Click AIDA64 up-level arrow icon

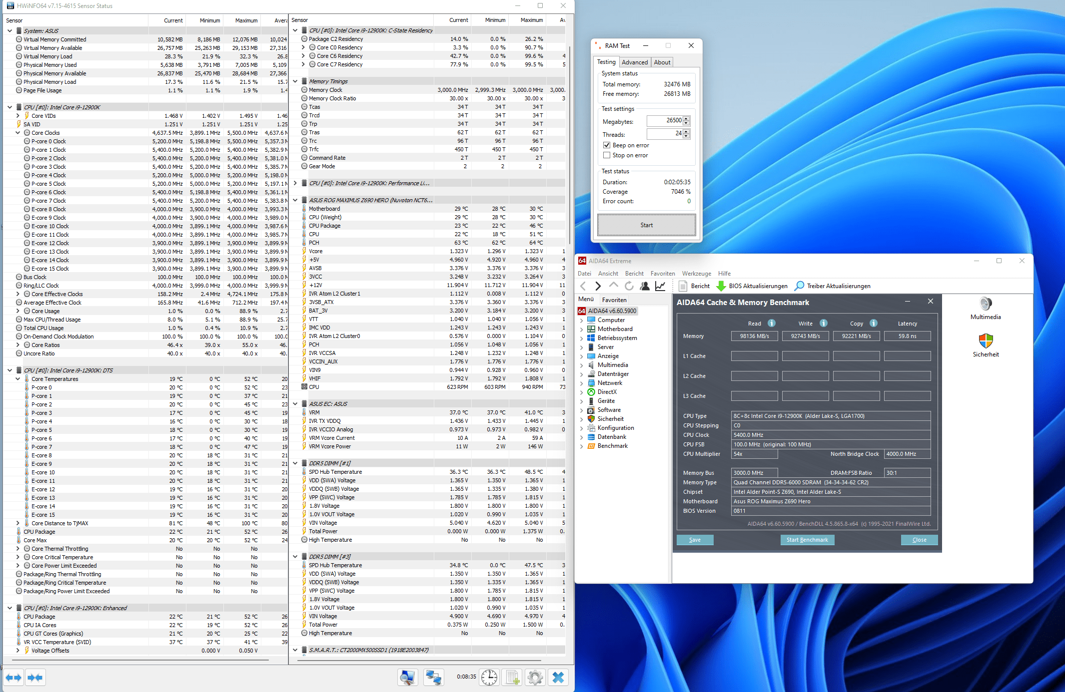(x=614, y=286)
